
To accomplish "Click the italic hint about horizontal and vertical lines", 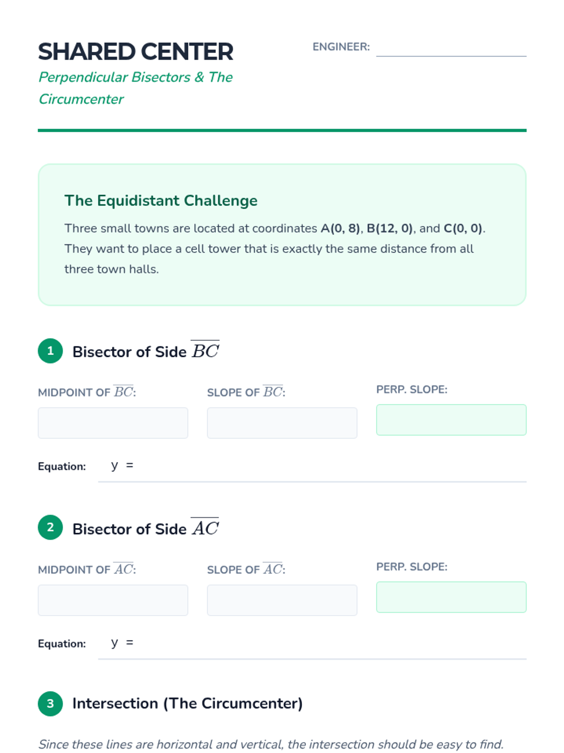I will tap(271, 745).
